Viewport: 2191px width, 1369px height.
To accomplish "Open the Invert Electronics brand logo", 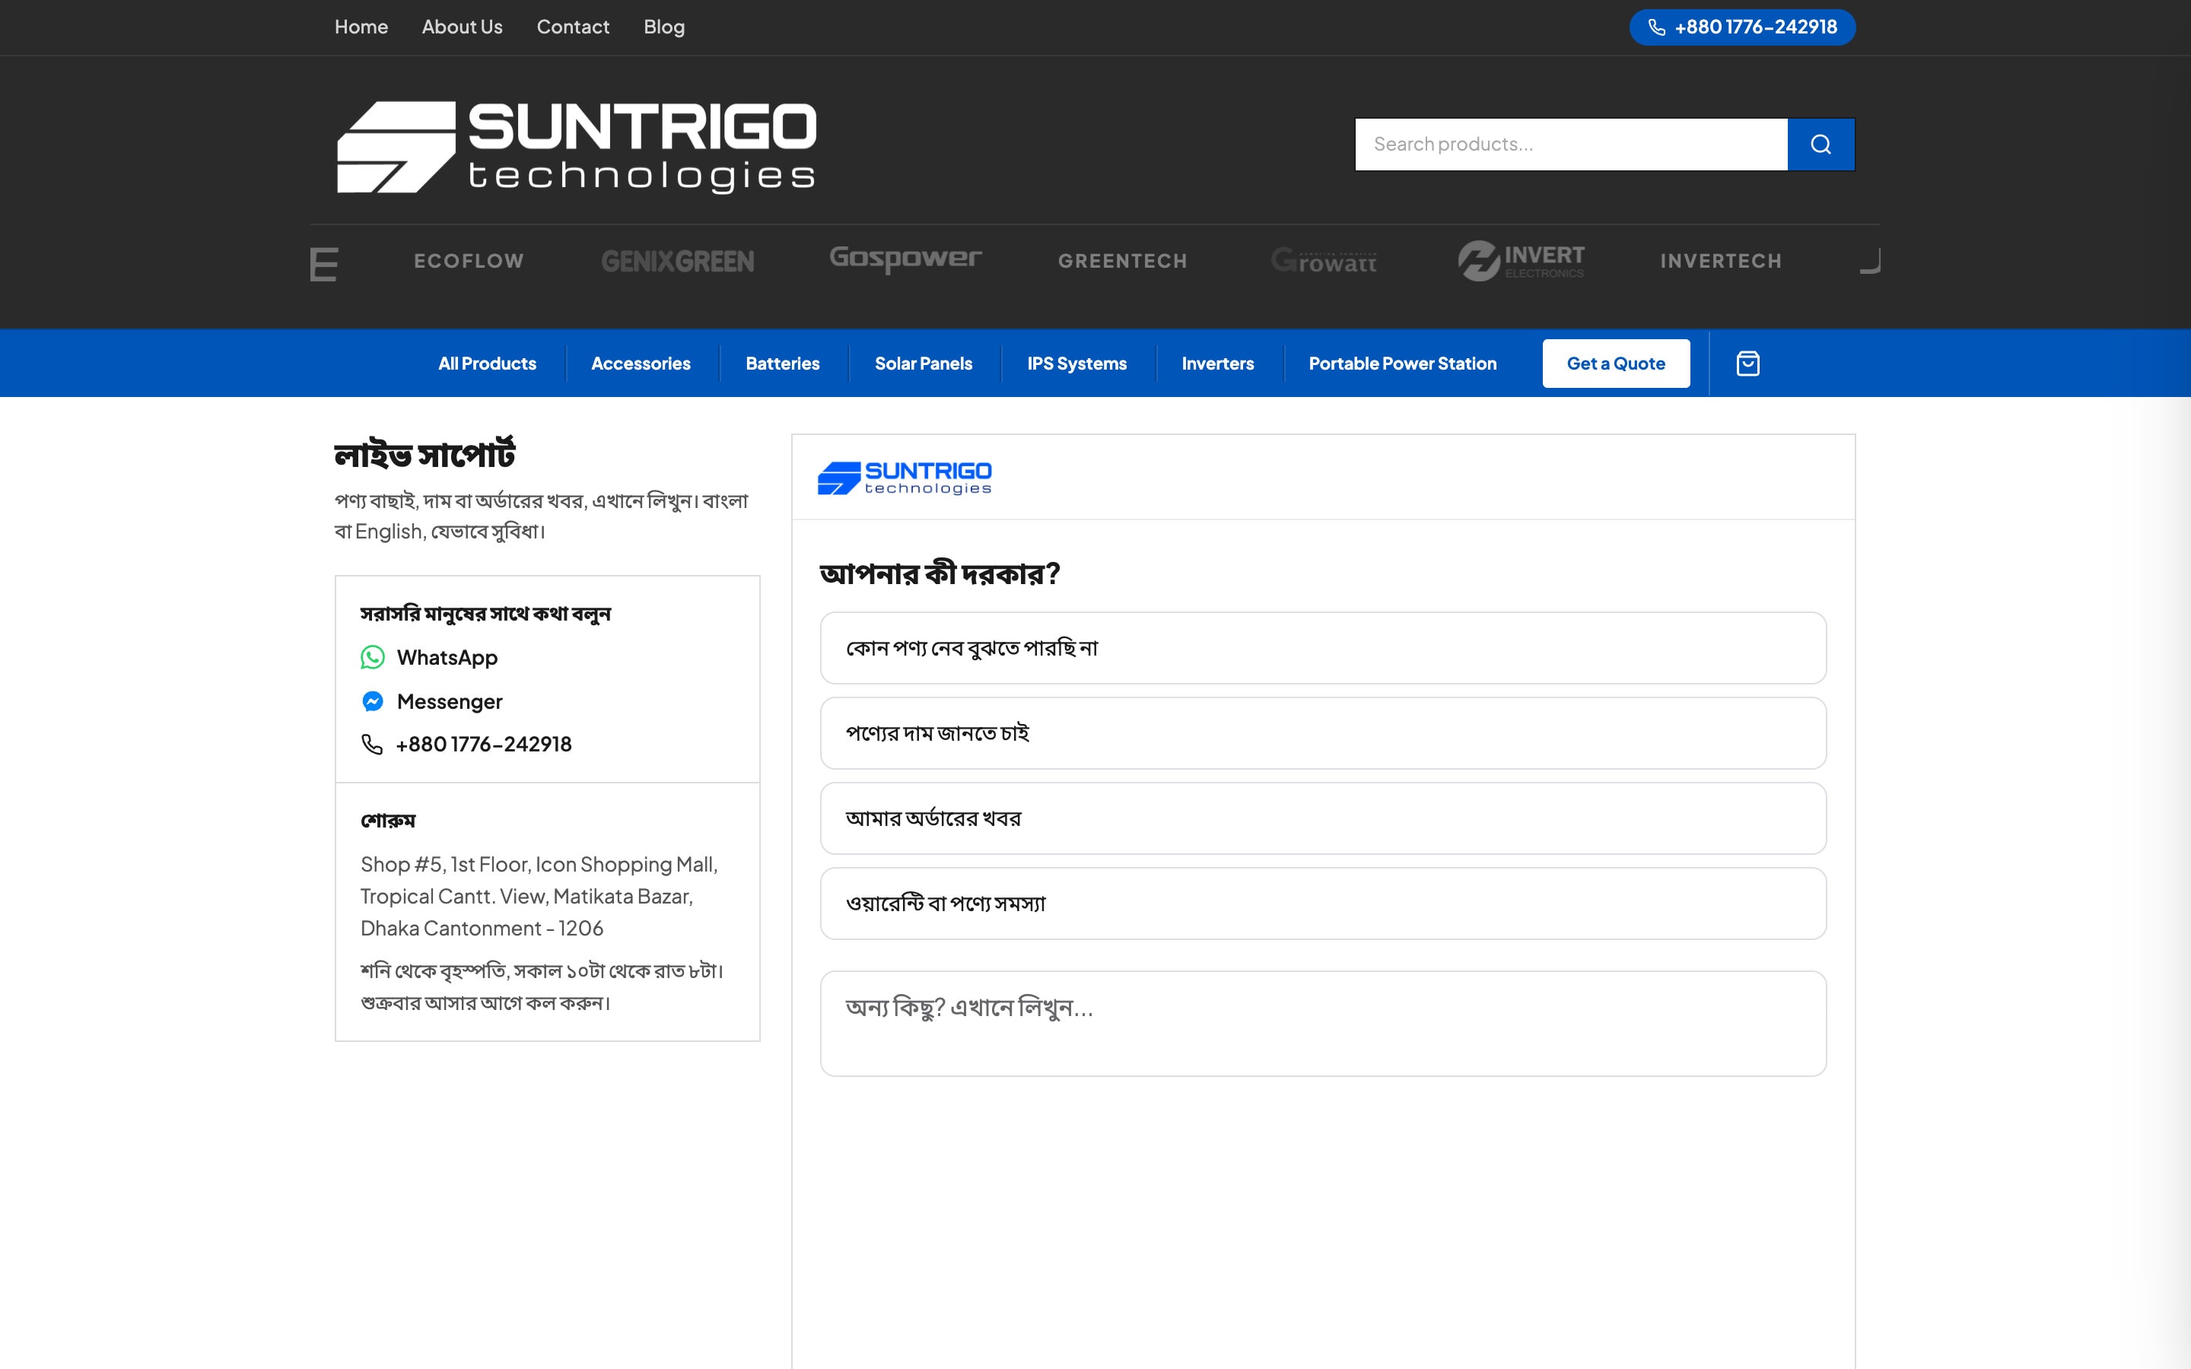I will pyautogui.click(x=1521, y=261).
